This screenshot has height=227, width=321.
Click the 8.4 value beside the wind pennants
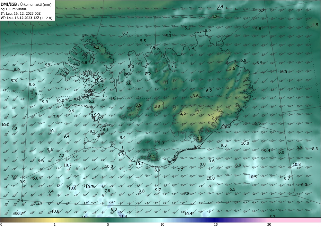coord(220,6)
